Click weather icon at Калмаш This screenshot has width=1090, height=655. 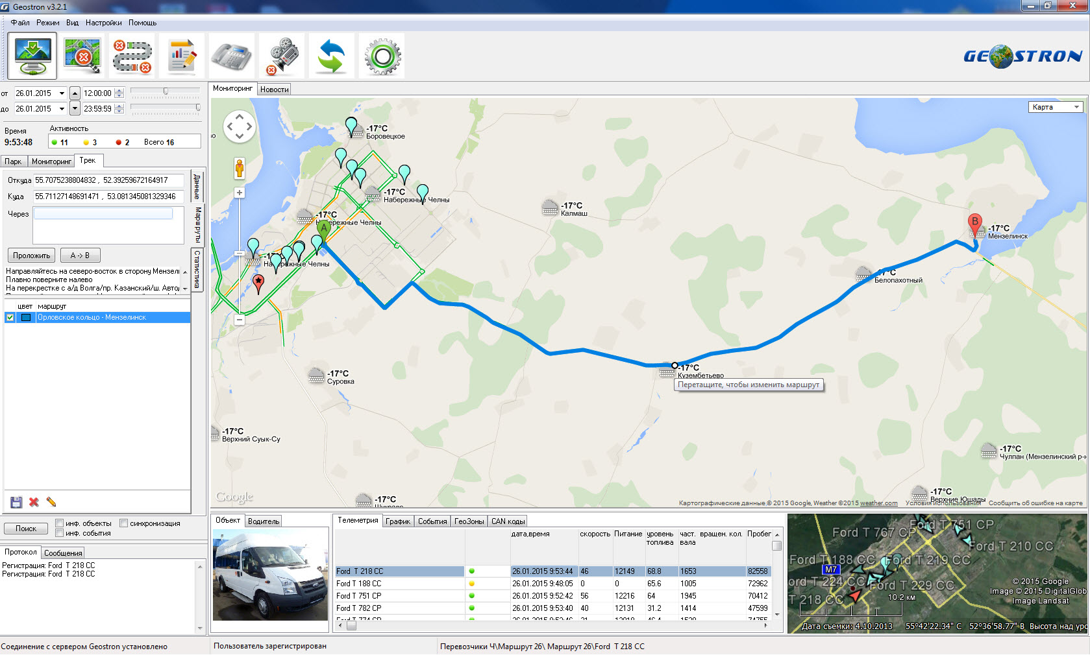tap(550, 208)
